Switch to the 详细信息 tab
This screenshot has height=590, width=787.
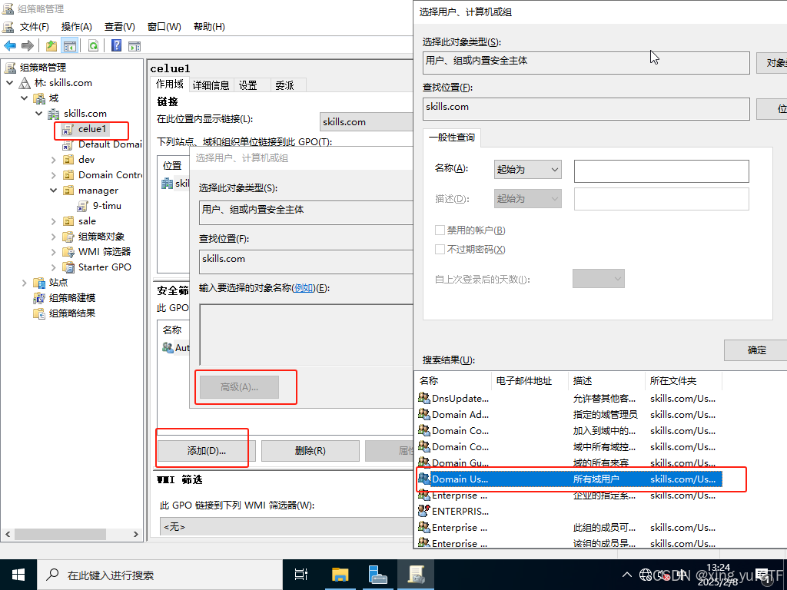coord(211,85)
